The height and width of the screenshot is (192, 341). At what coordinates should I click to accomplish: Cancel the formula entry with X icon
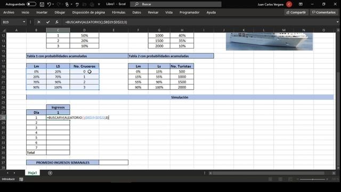click(39, 22)
